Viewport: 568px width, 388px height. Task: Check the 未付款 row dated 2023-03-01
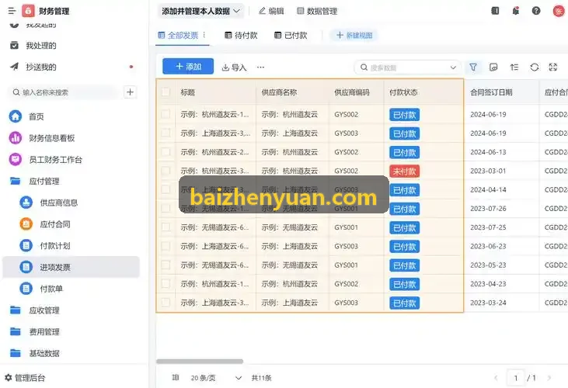click(x=166, y=171)
